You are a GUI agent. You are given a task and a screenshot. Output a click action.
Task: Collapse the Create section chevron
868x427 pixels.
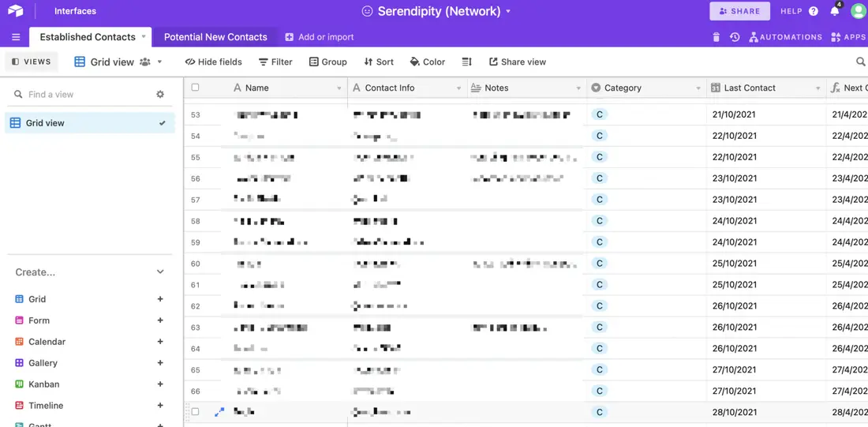(x=160, y=272)
